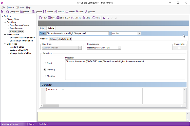The image size is (190, 126).
Task: Collapse the Extra Fields tree node
Action: (x=5, y=44)
